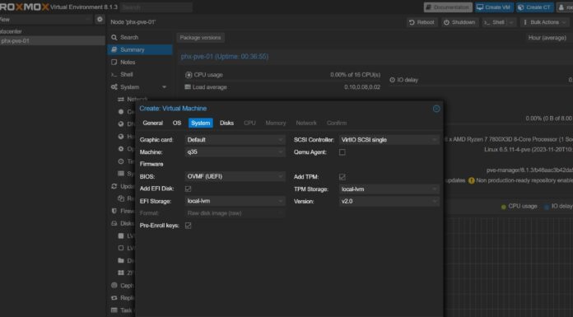The width and height of the screenshot is (573, 317).
Task: Click the Reboot button
Action: [x=422, y=22]
